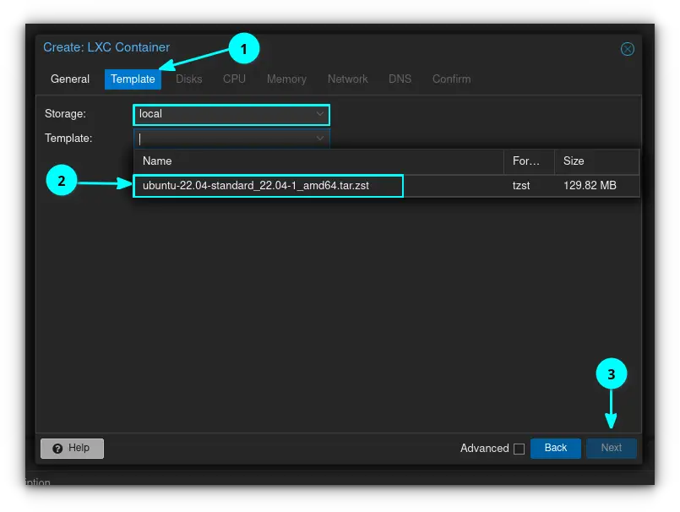Click the Next button

(x=611, y=448)
